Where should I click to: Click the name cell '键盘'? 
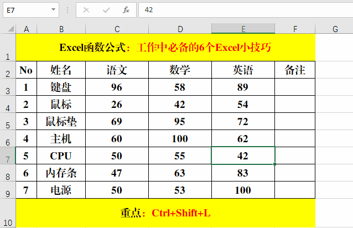click(61, 87)
